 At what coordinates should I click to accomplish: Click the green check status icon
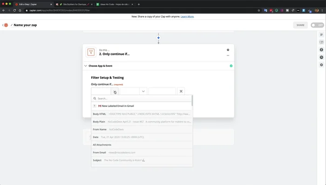point(231,66)
